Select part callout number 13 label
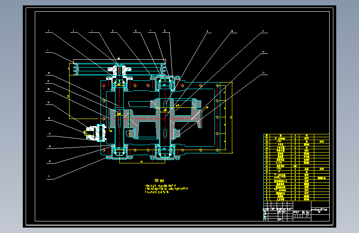 point(263,73)
